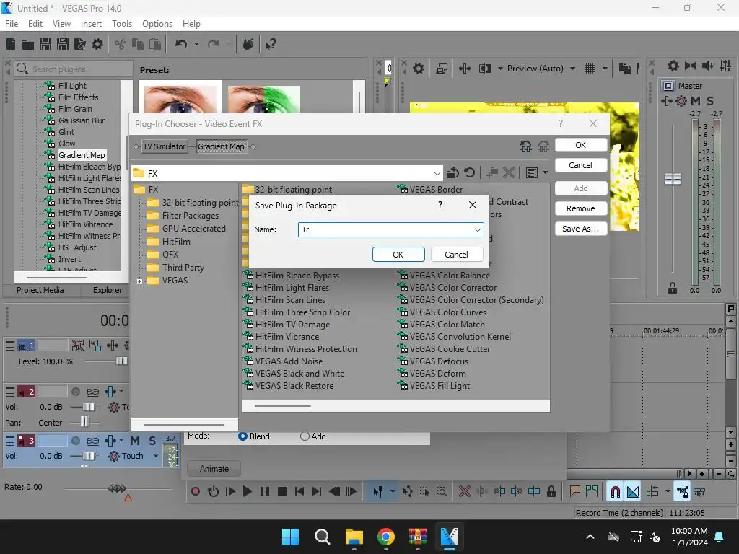Screen dimensions: 739x554
Task: Toggle the Enable Snapping magnet icon
Action: click(615, 492)
